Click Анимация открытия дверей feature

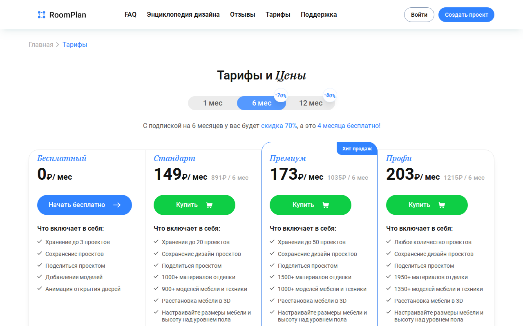(83, 289)
